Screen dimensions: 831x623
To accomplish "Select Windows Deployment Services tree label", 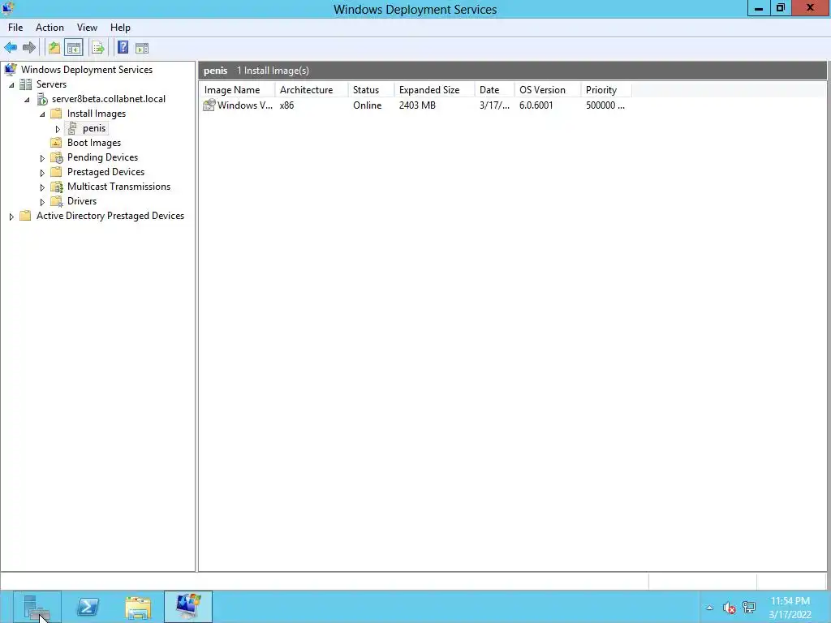I will tap(86, 70).
